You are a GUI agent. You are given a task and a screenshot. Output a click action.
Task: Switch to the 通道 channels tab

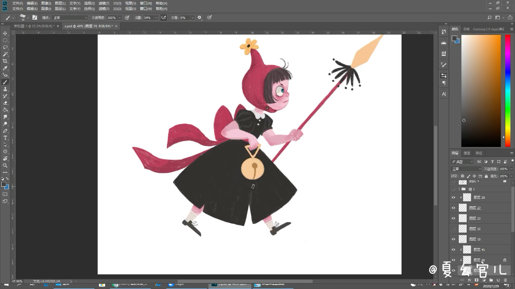[x=467, y=153]
